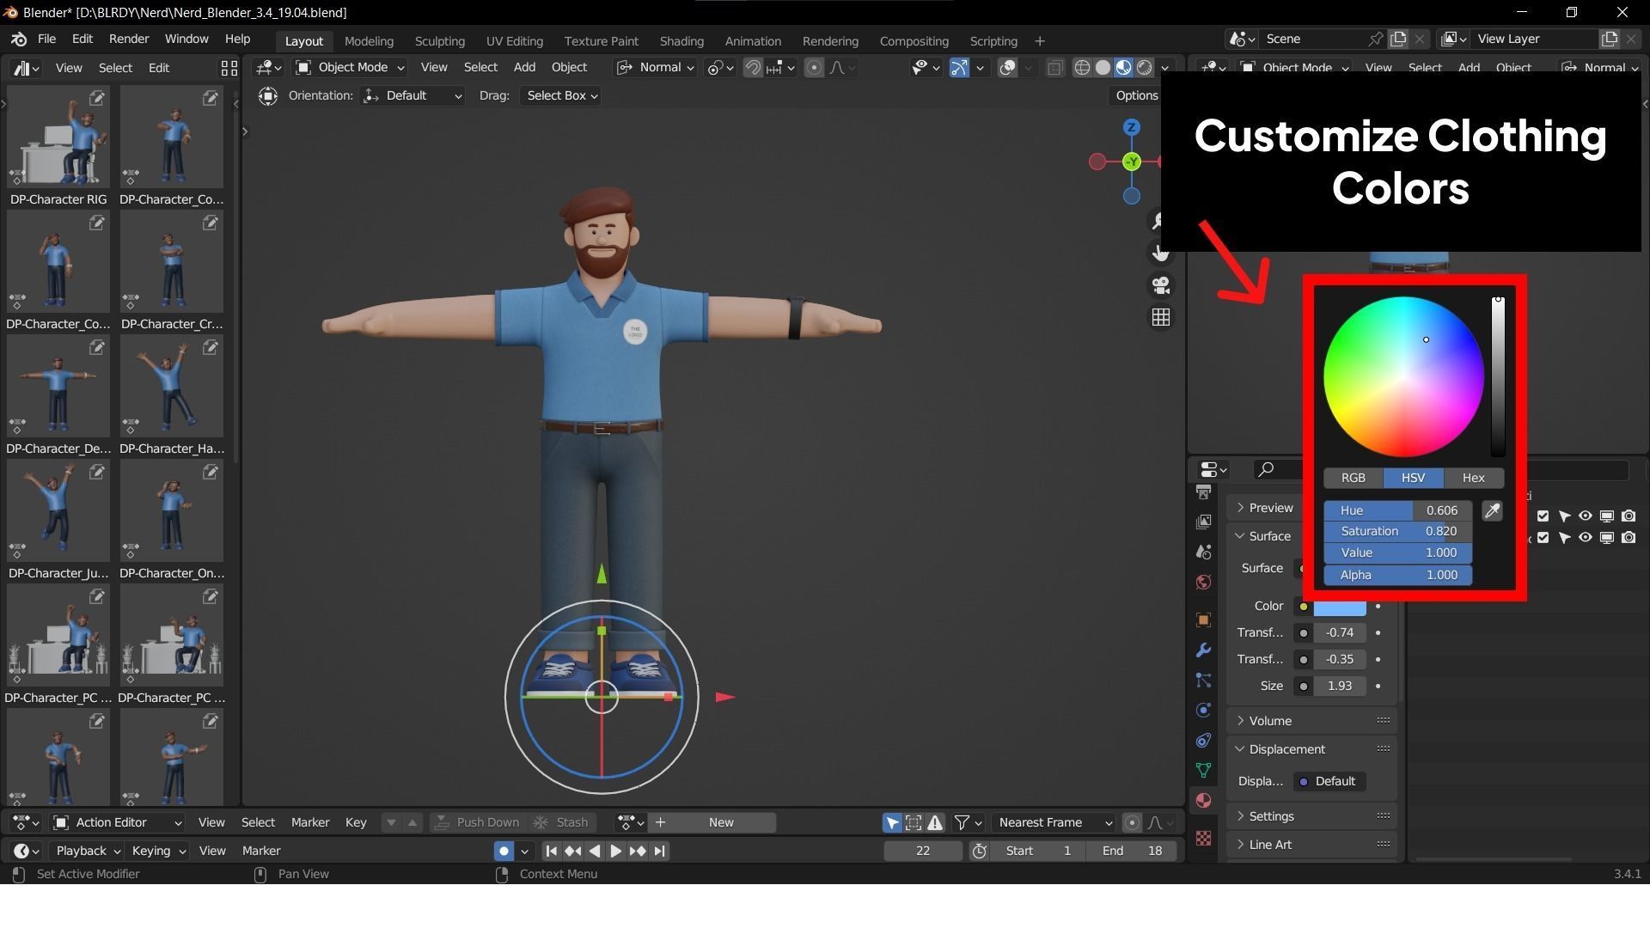Toggle asset browser display mode icon

point(229,68)
